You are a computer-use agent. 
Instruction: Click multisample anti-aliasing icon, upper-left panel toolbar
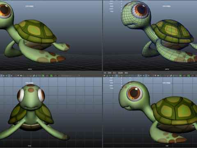23,76
